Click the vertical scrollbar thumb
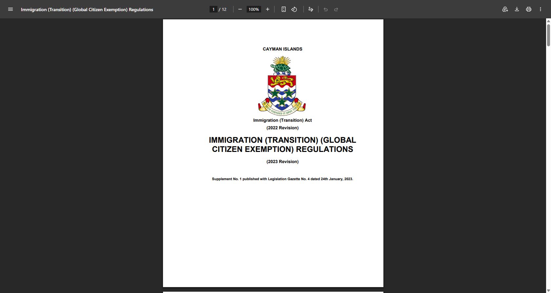The width and height of the screenshot is (551, 293). click(548, 35)
